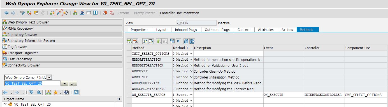Click the Display Object List icon
Viewport: 388px width, 107px height.
point(82,13)
